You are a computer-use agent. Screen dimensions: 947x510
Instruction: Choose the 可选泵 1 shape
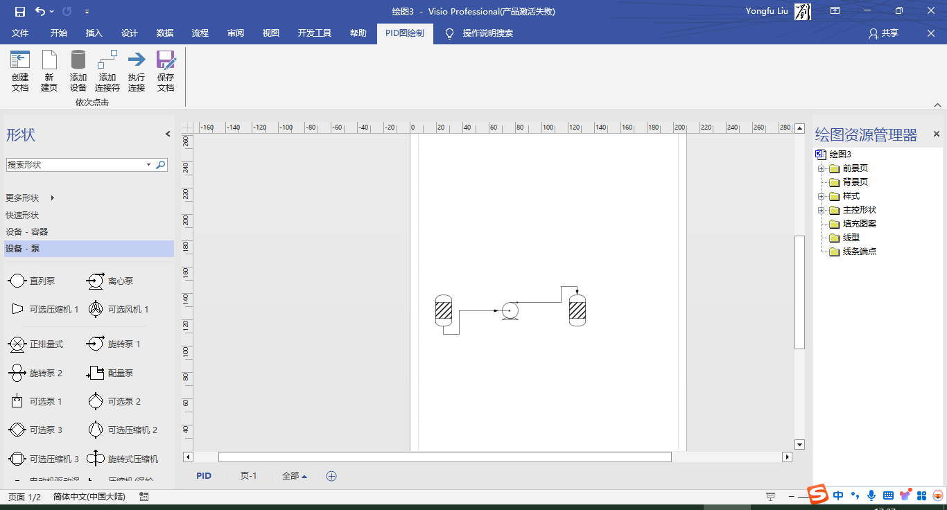coord(35,401)
